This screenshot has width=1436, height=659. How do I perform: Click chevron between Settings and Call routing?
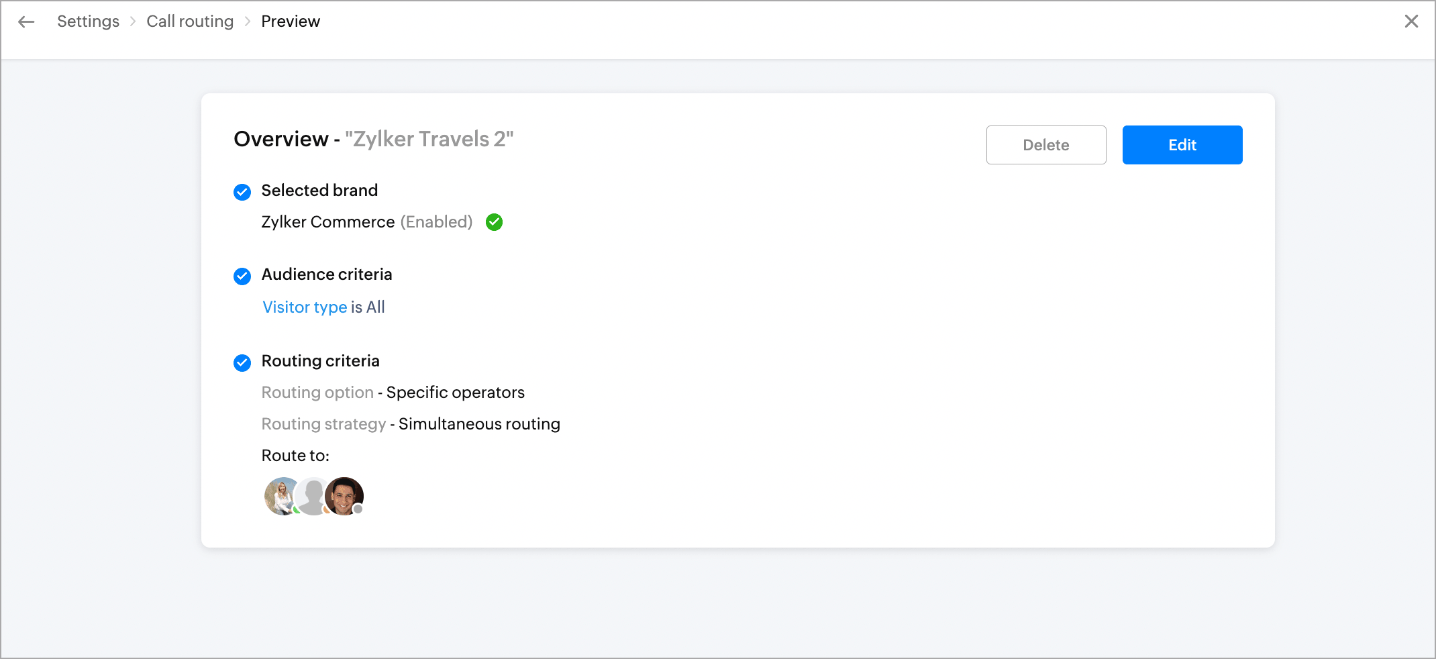tap(133, 21)
